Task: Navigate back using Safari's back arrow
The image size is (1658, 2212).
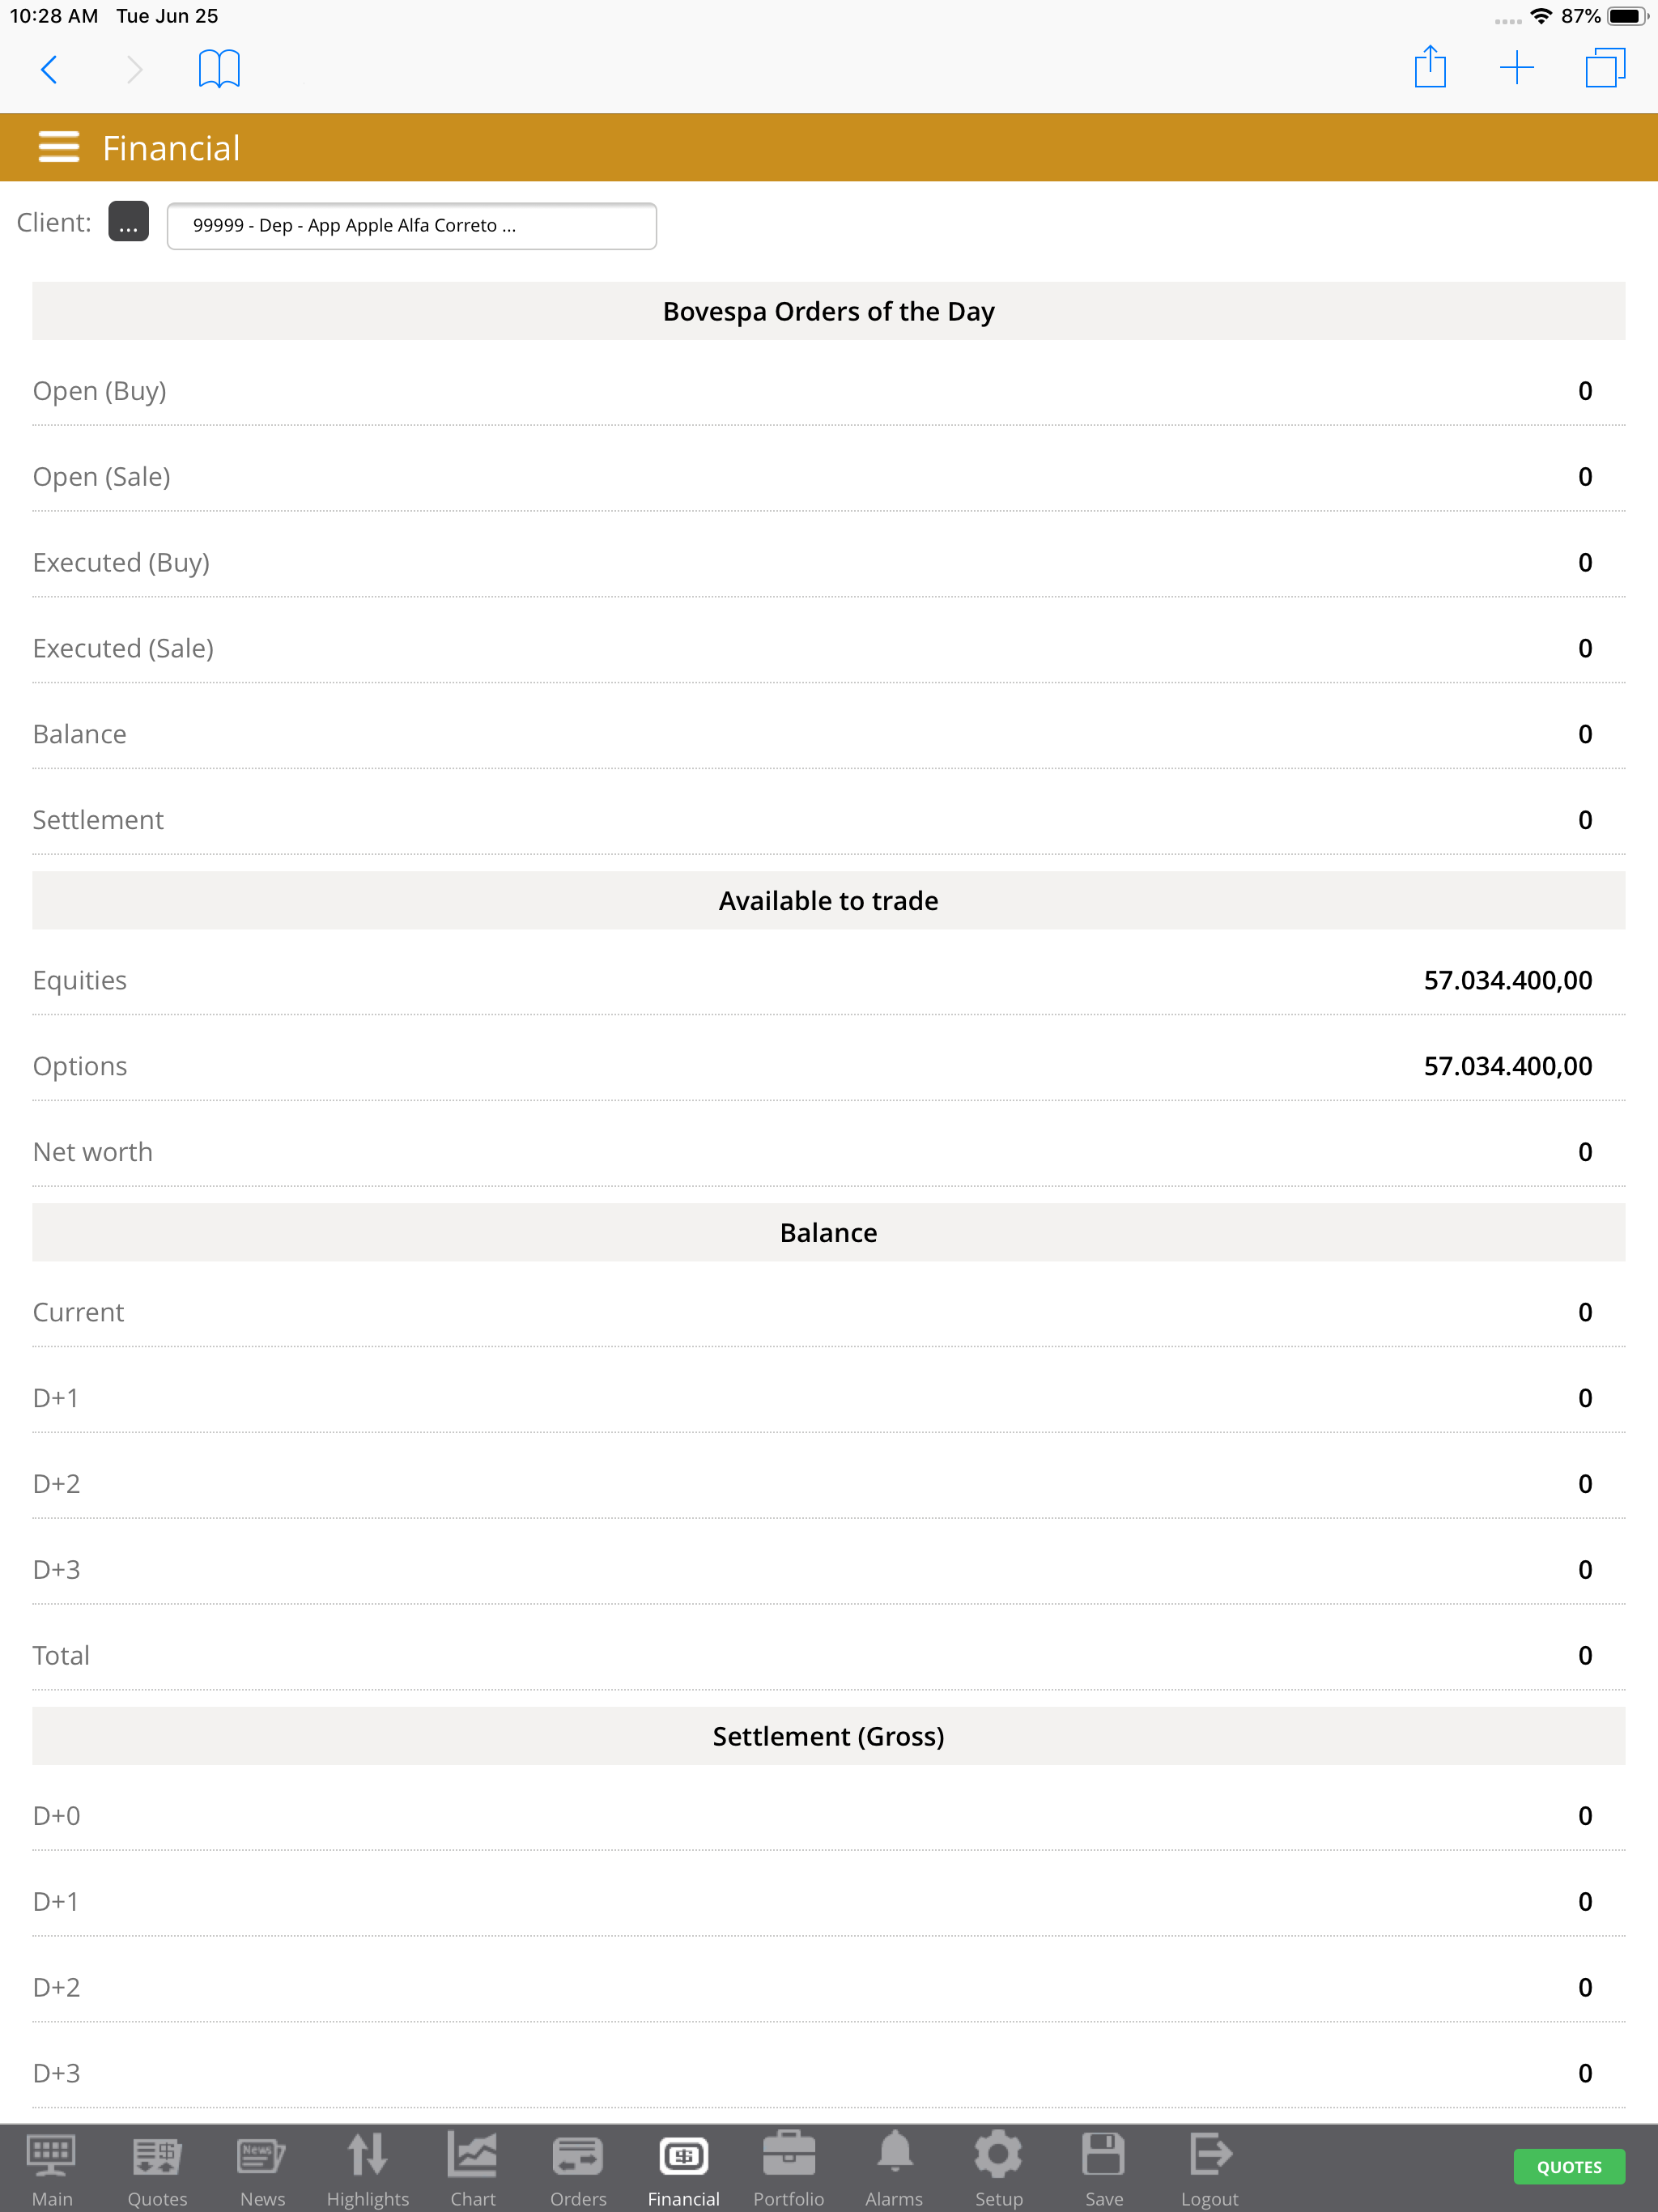Action: click(49, 70)
